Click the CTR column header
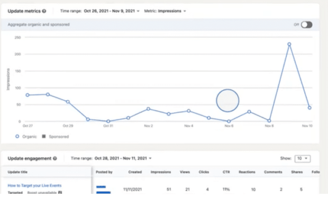The width and height of the screenshot is (328, 197). [x=226, y=172]
